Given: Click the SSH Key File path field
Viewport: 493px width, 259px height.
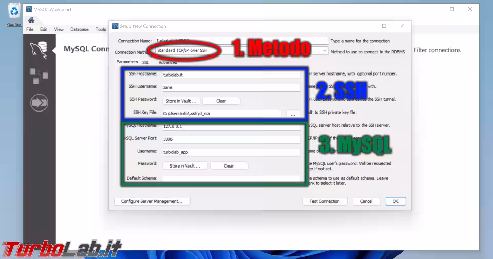Looking at the screenshot, I should click(x=222, y=113).
